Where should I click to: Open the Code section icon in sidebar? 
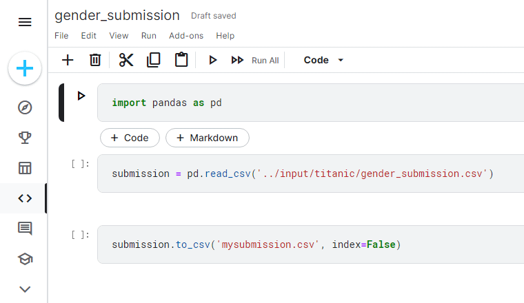(x=25, y=198)
